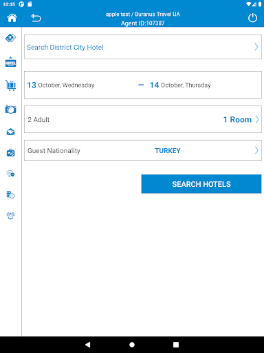
Task: Open the chat bubbles sidebar icon
Action: click(10, 174)
